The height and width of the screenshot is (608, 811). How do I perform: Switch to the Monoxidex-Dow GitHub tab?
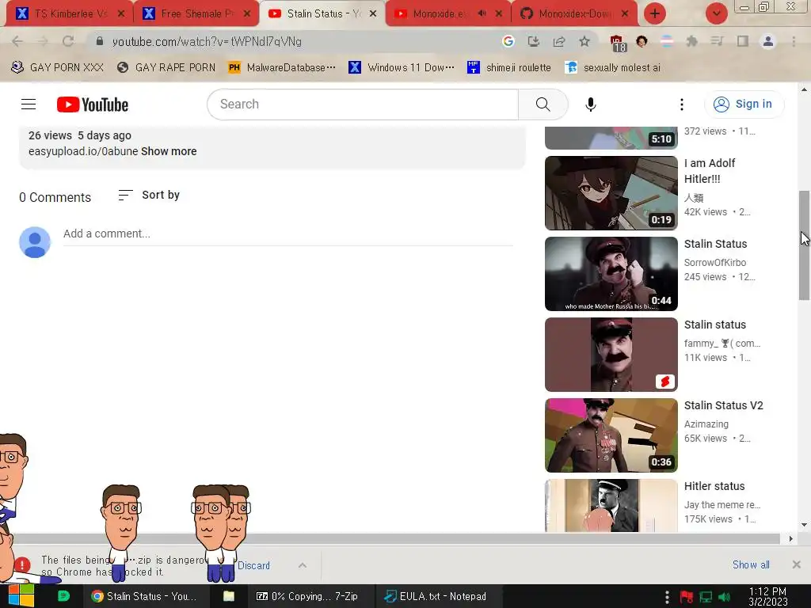[x=573, y=13]
